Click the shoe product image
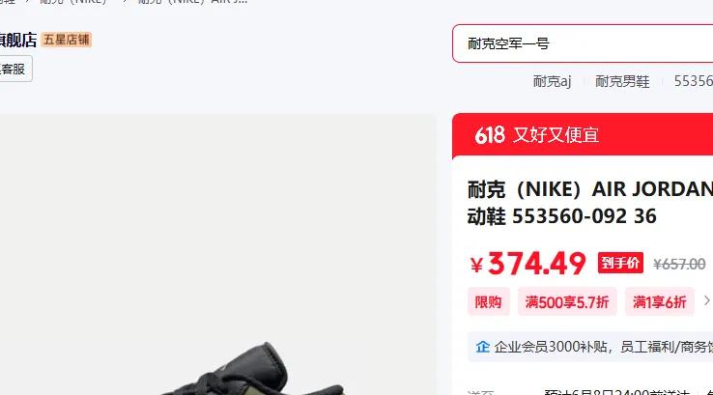Image resolution: width=713 pixels, height=395 pixels. coord(217,254)
